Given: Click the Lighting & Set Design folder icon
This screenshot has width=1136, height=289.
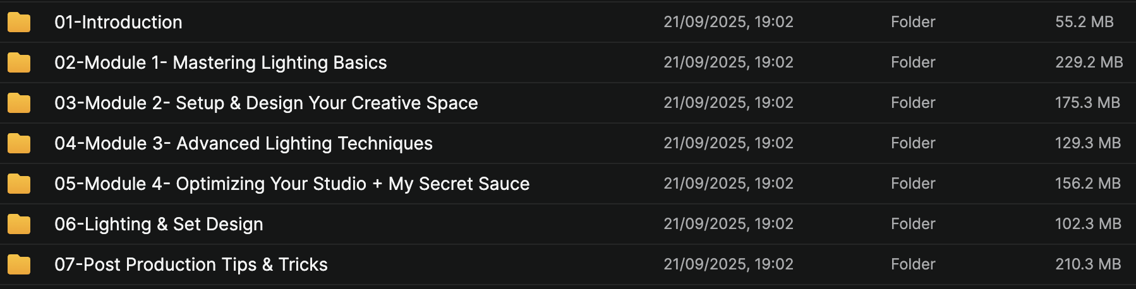Looking at the screenshot, I should (19, 224).
